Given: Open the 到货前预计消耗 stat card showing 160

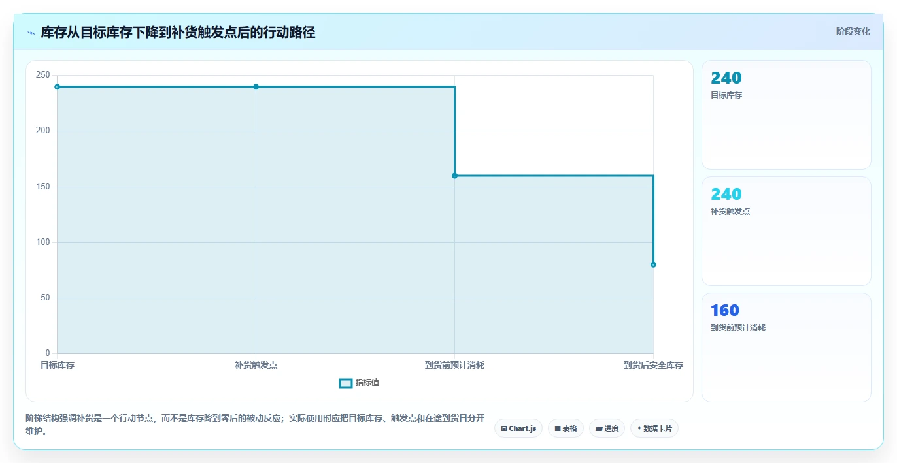Looking at the screenshot, I should coord(786,347).
